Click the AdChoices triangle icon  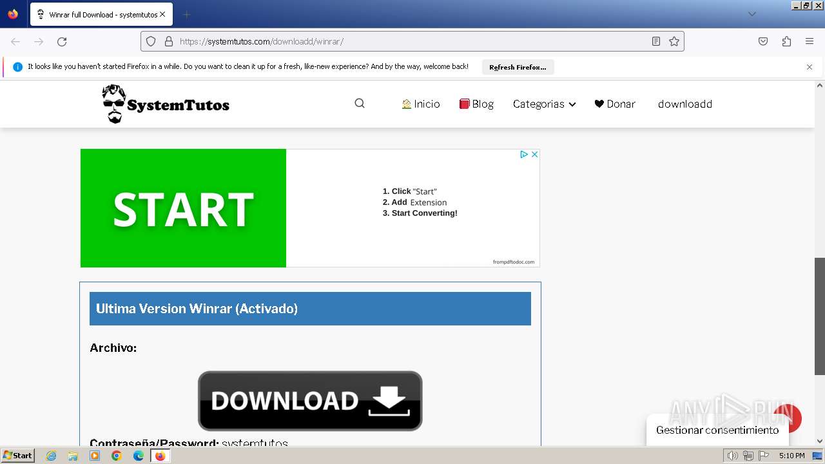click(x=524, y=155)
